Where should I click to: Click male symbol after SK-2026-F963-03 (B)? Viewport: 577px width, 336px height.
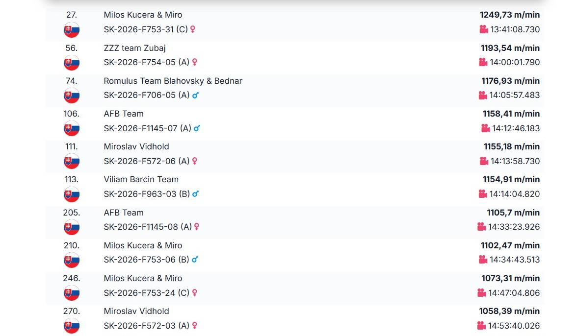click(x=195, y=194)
